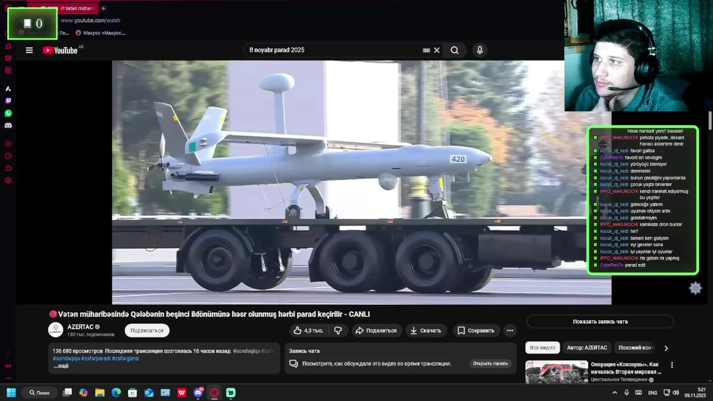Download the video with Скачать
Screen dimensions: 713x401
click(x=426, y=330)
